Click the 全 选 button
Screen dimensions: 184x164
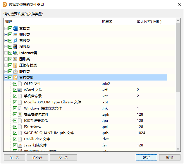point(14,158)
